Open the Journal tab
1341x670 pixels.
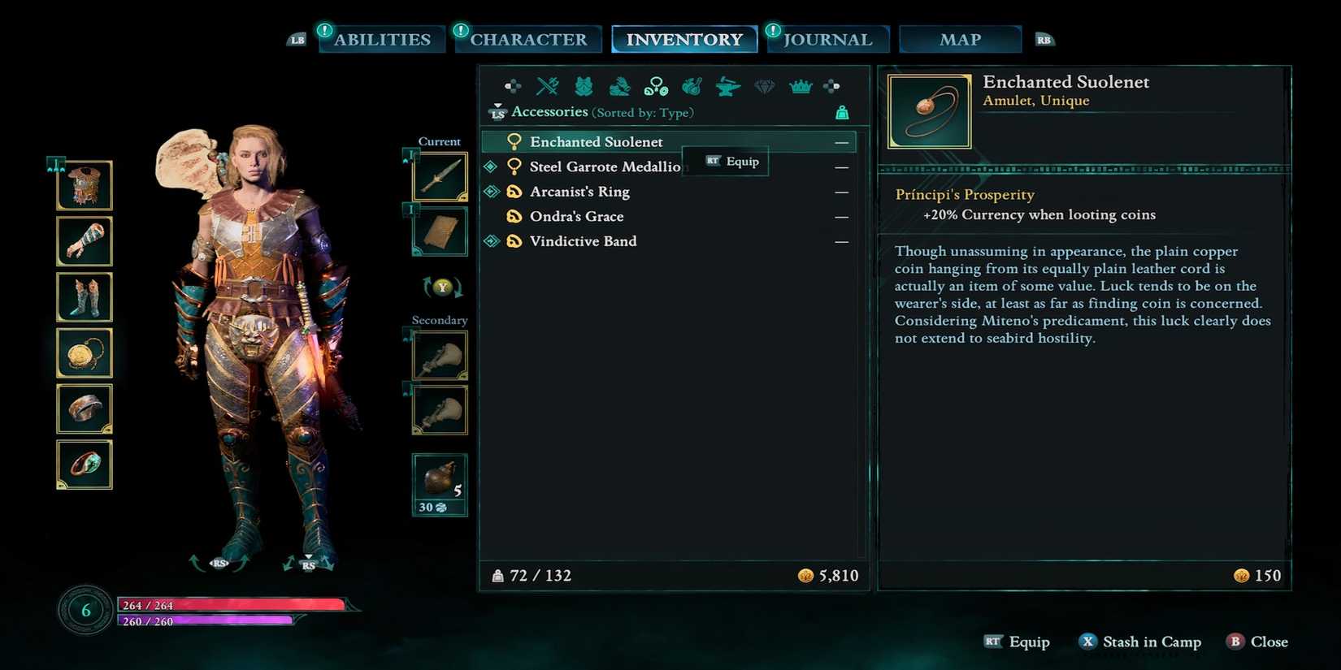pos(827,39)
